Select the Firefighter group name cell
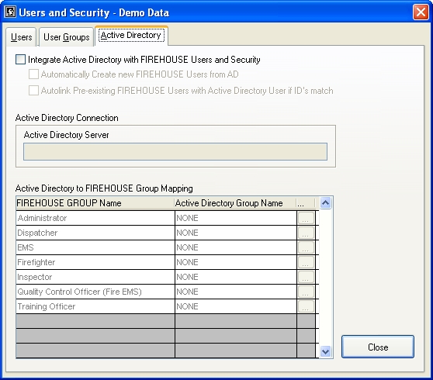The height and width of the screenshot is (380, 433). (x=95, y=262)
